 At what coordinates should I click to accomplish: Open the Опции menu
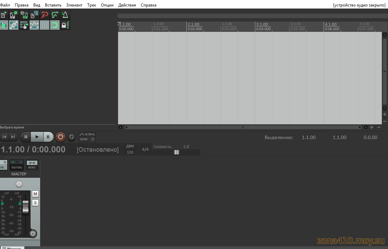coord(107,5)
